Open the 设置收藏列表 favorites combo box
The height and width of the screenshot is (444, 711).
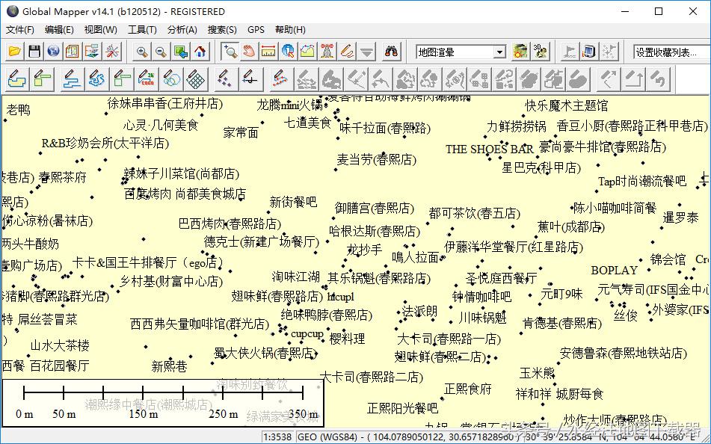tap(671, 52)
